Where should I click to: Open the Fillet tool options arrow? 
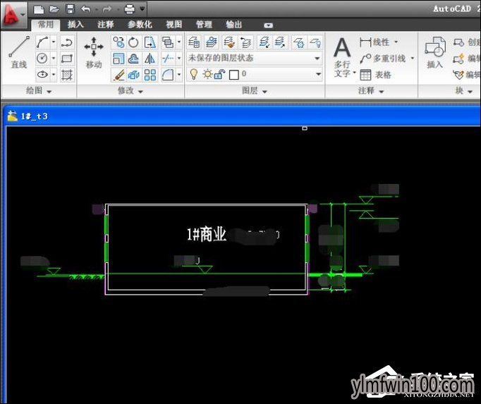click(x=179, y=75)
